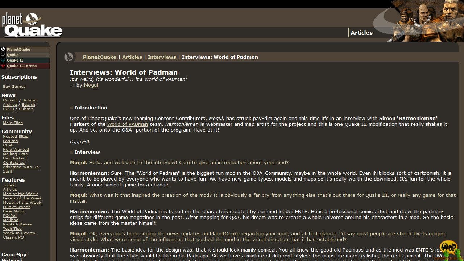Screen dimensions: 464x261
Task: Open POTD link
Action: tap(8, 109)
